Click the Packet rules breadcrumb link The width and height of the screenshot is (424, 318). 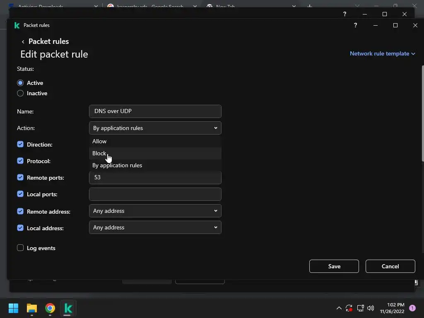(49, 41)
